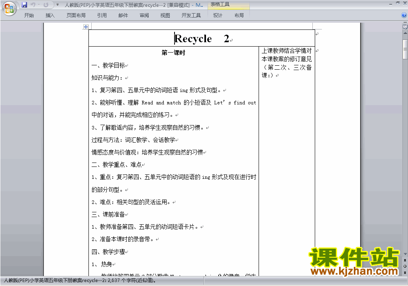The height and width of the screenshot is (286, 408).
Task: Expand the Customize Quick Access Toolbar arrow
Action: [57, 5]
